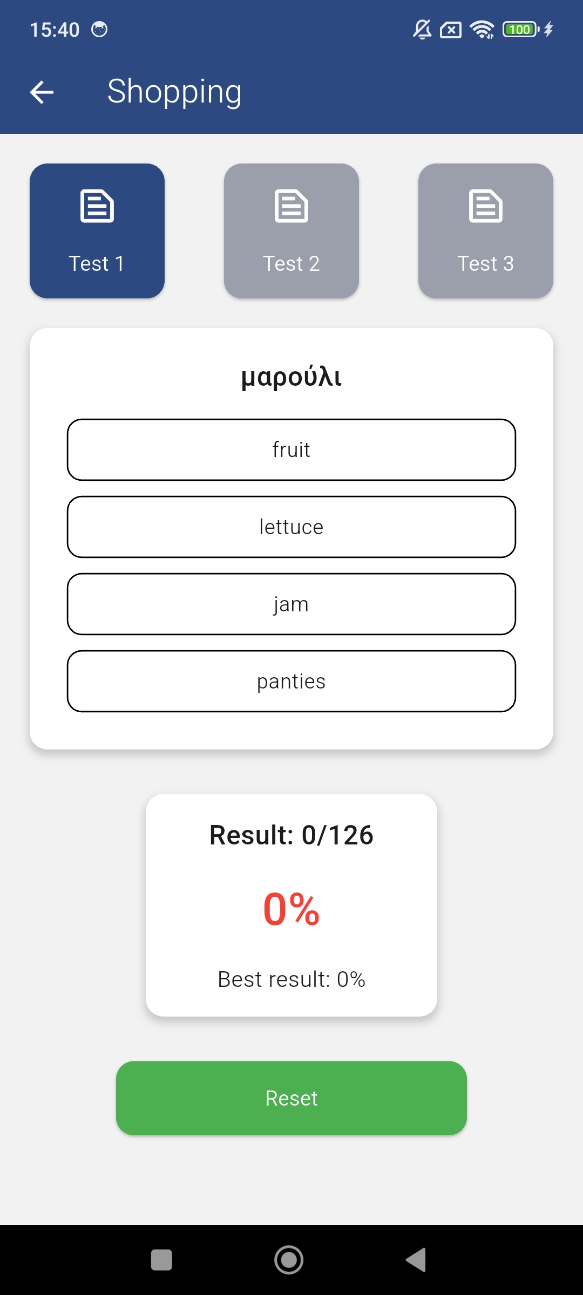Tap the Test 2 document icon
Screen dimensions: 583x1295
[x=291, y=206]
